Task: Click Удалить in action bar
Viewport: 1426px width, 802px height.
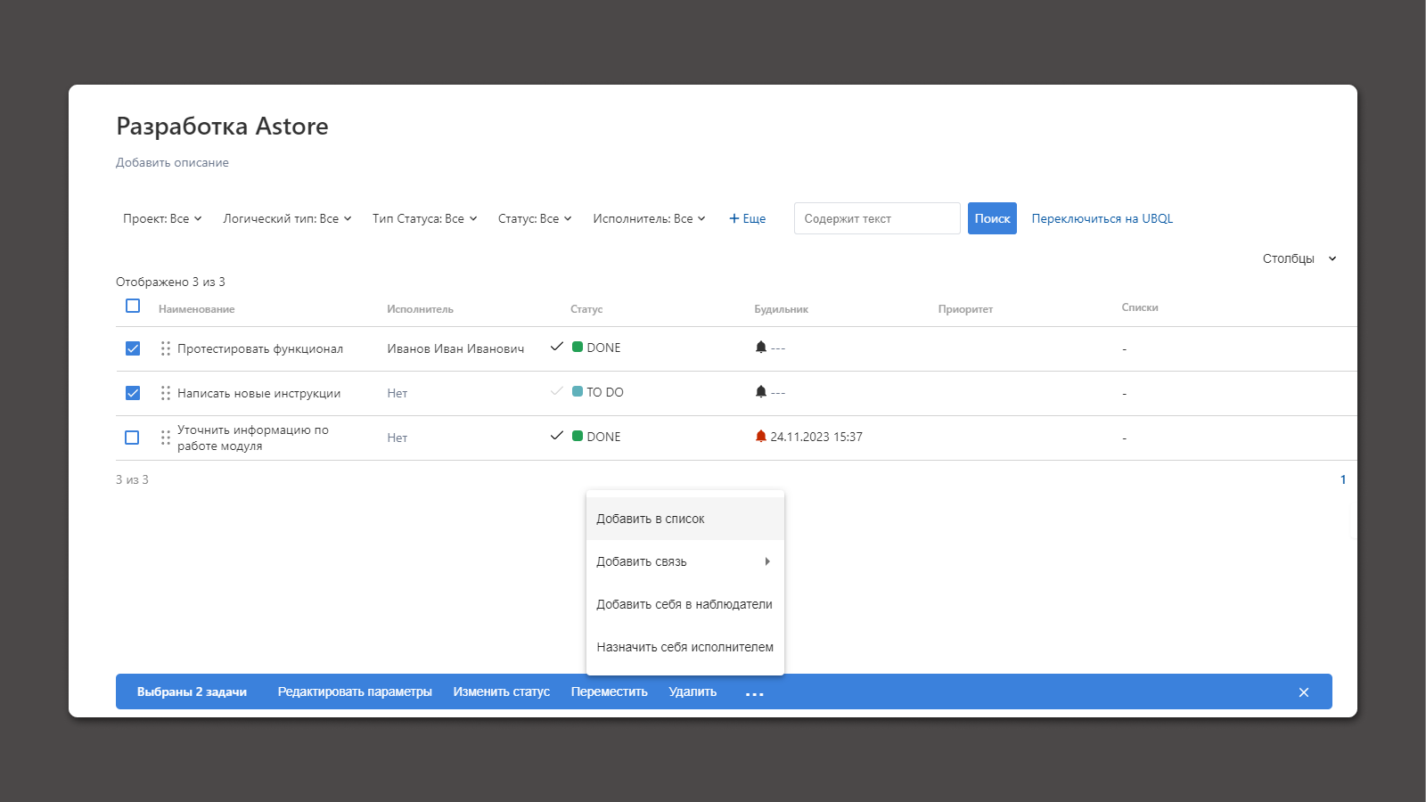Action: (693, 692)
